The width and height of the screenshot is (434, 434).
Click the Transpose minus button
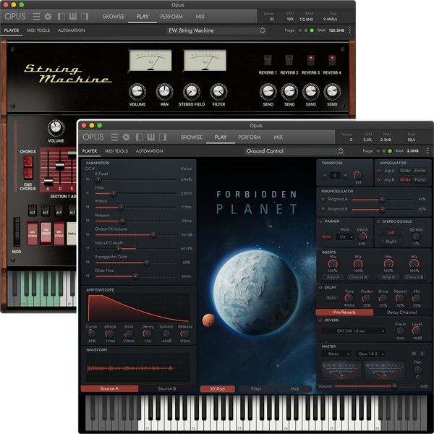coord(325,176)
